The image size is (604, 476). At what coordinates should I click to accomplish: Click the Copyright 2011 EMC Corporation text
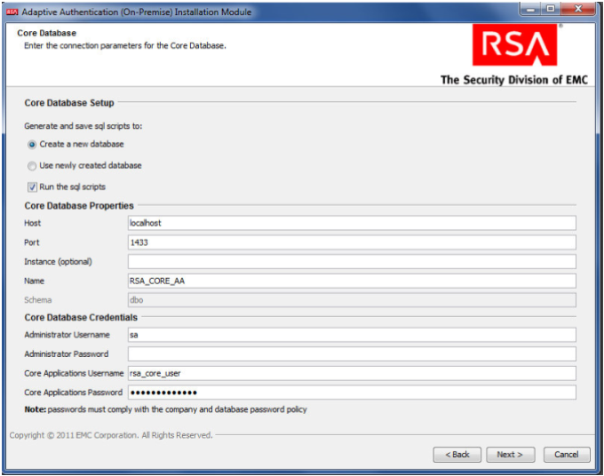click(111, 435)
